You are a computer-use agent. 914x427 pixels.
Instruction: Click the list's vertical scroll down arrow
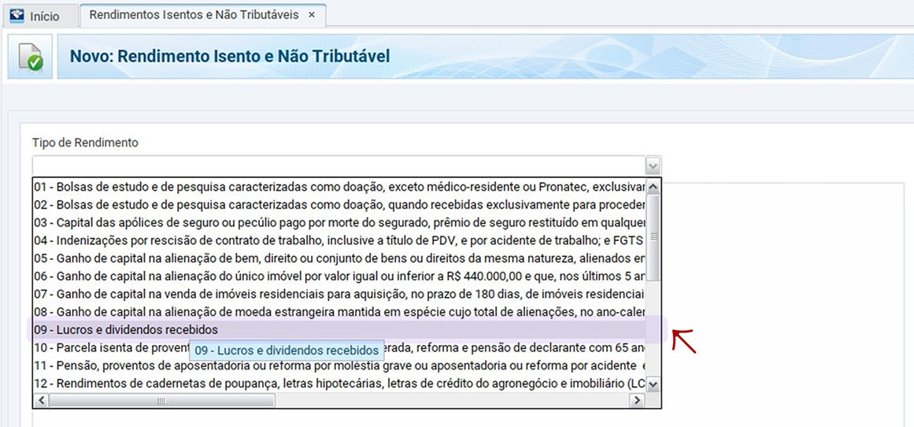[x=653, y=384]
